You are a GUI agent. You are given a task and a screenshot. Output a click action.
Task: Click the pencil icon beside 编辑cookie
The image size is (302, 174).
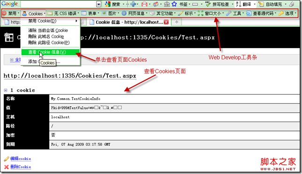(x=7, y=159)
